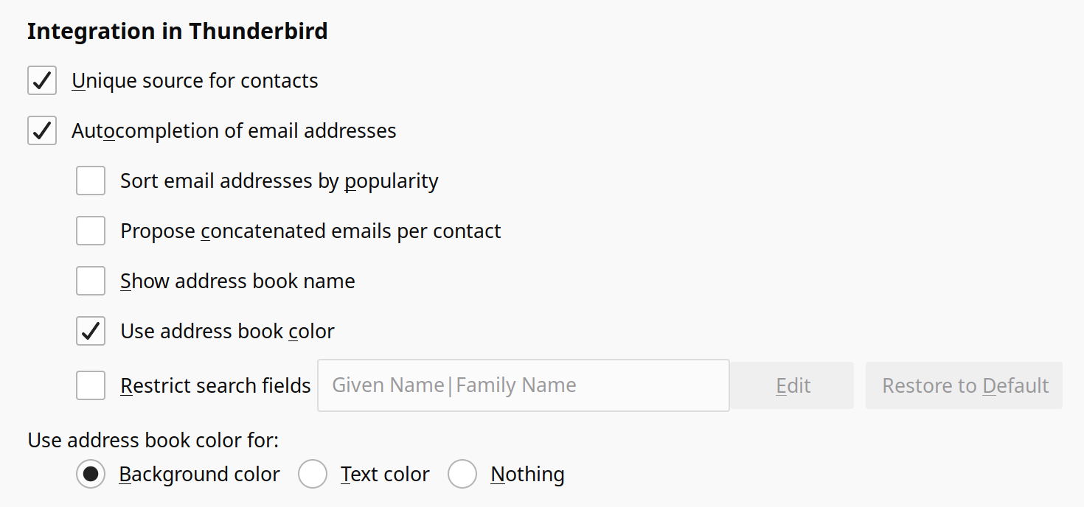Click the 'Unique source for contacts' label text
Viewport: 1084px width, 507px height.
pyautogui.click(x=195, y=80)
